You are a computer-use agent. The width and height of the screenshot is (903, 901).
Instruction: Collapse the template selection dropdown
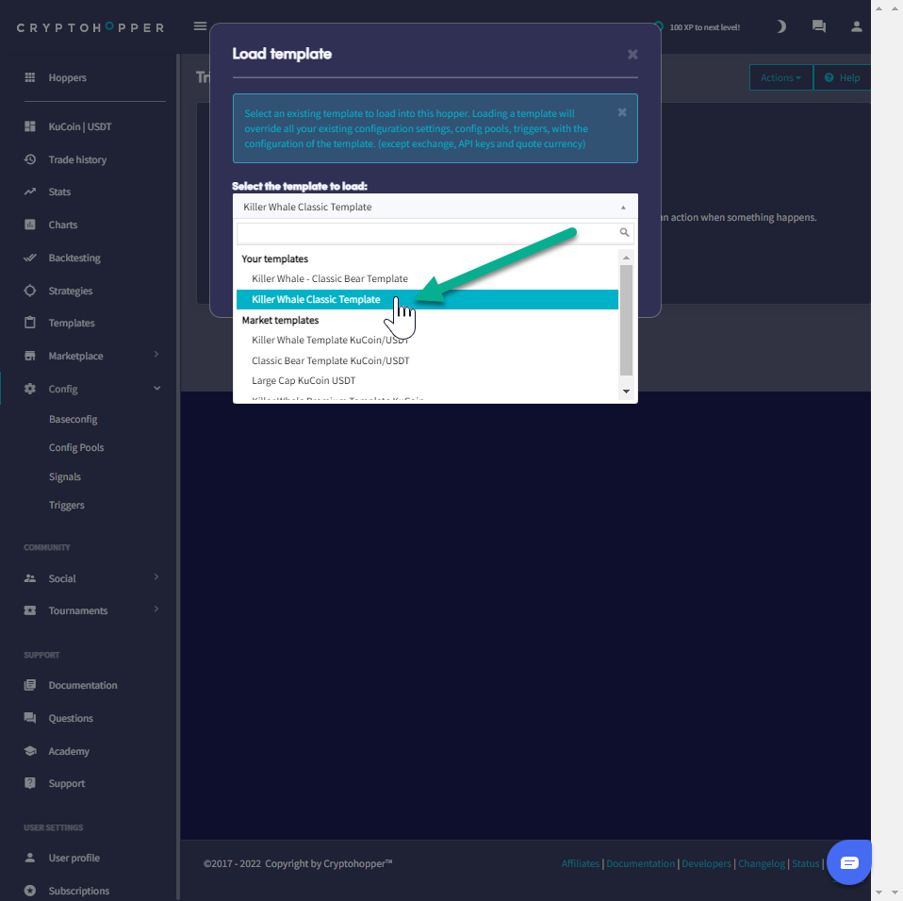(622, 207)
